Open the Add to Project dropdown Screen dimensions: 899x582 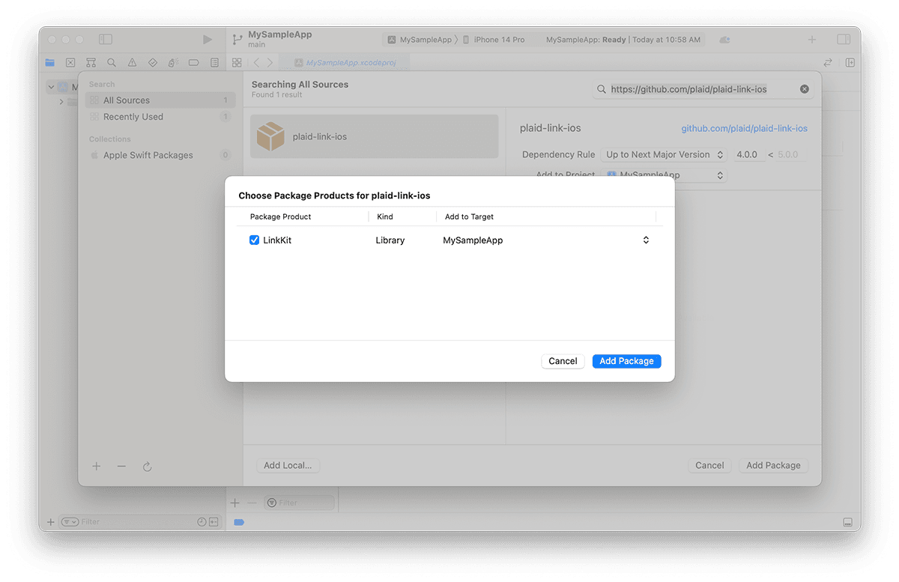(664, 175)
